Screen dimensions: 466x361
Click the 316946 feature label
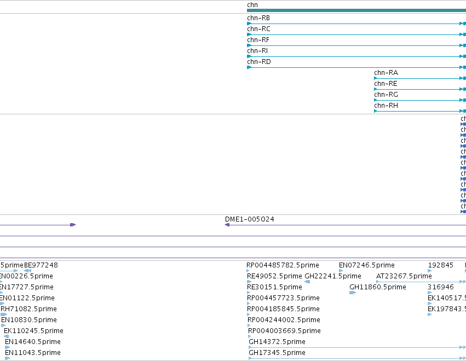coord(440,287)
